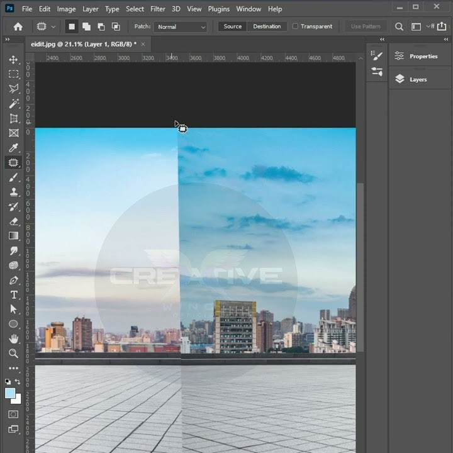Open the tool preset picker arrow

[x=53, y=27]
